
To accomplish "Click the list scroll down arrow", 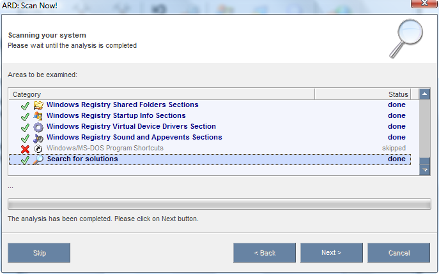I will coord(424,169).
